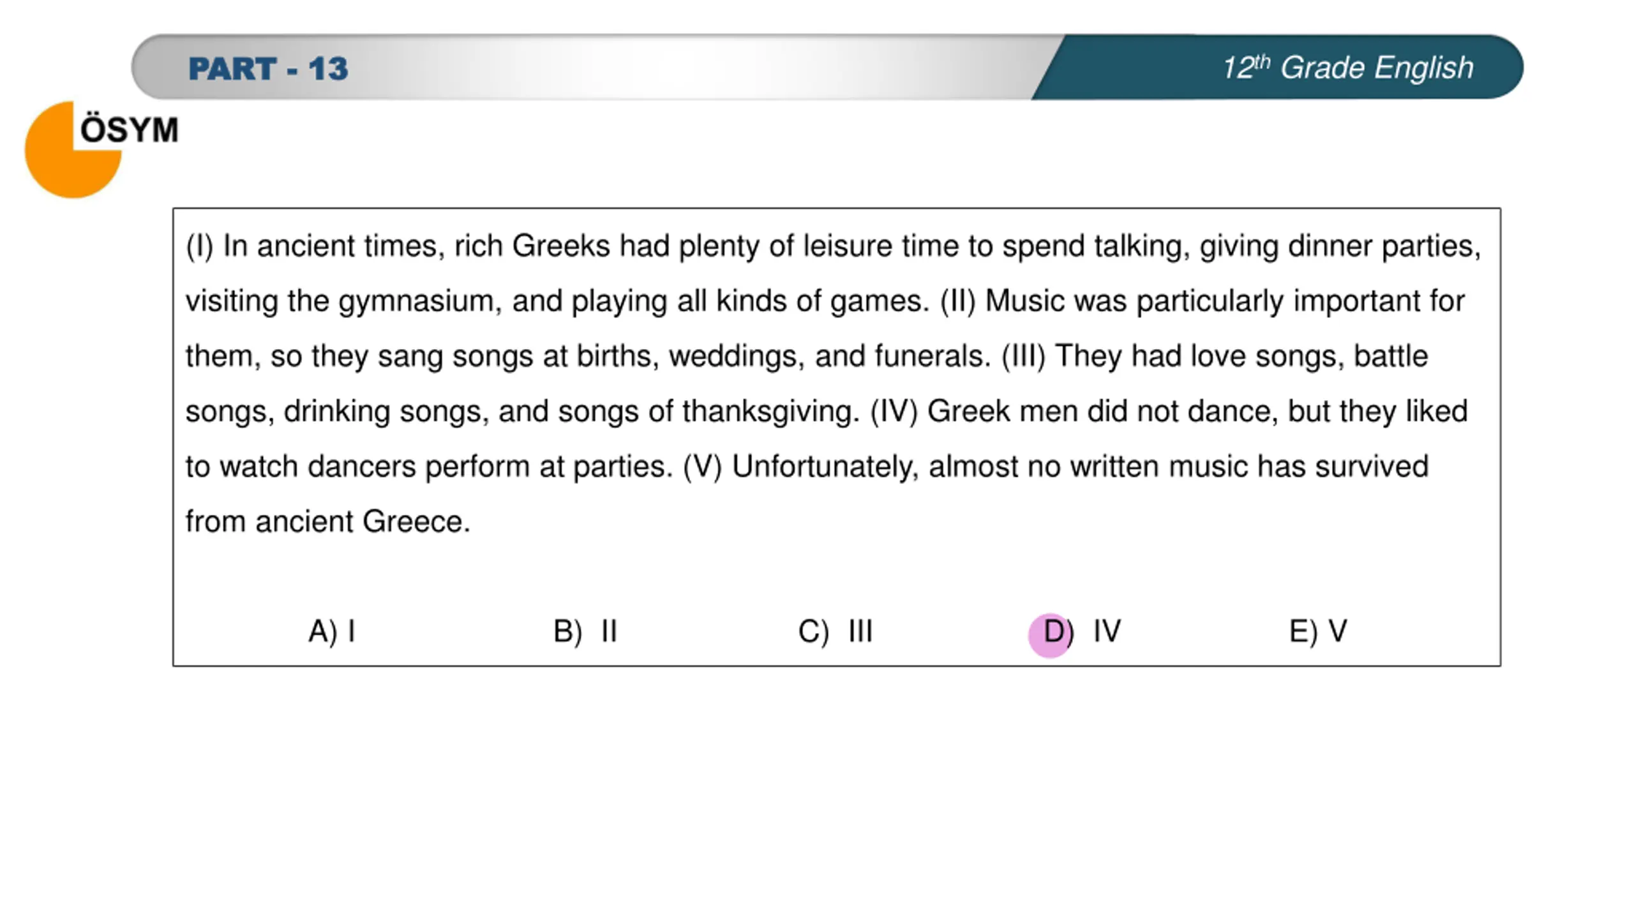Click 'from ancient Greece.' closing line

(328, 521)
